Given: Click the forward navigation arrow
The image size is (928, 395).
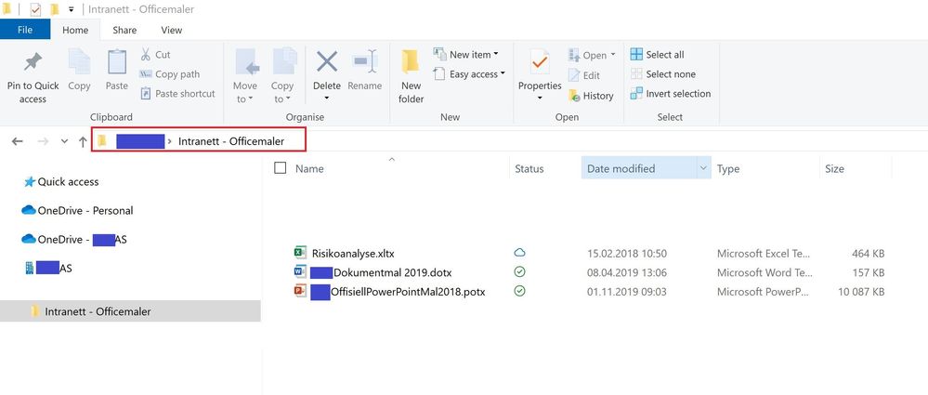Looking at the screenshot, I should pyautogui.click(x=43, y=141).
